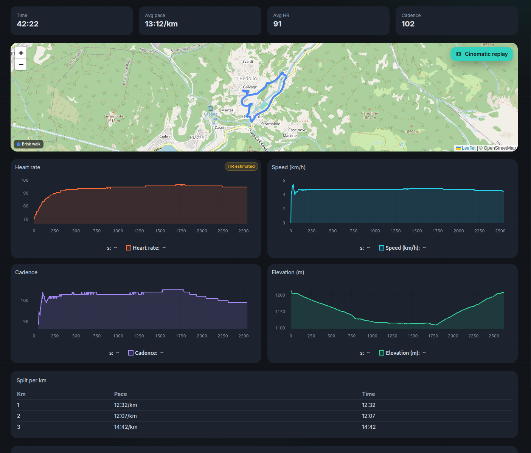Select split pace 12:07/km
This screenshot has height=453, width=531.
point(126,416)
